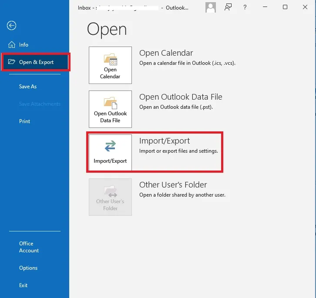The height and width of the screenshot is (298, 316).
Task: Click the feedback icon in title bar
Action: click(228, 7)
